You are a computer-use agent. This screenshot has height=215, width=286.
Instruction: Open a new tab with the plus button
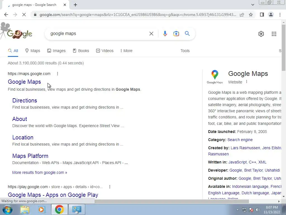[75, 5]
